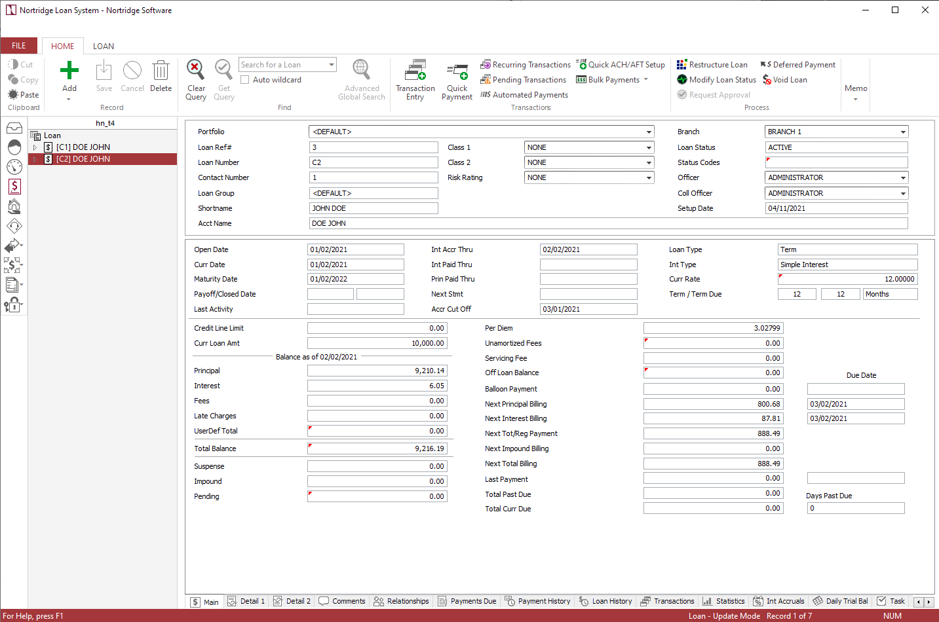
Task: Click the document list sidebar icon
Action: point(13,285)
